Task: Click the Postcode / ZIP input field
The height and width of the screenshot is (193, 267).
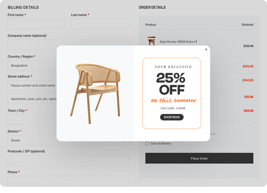Action: [68, 160]
